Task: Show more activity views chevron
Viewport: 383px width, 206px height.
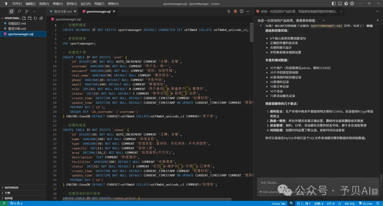Action: (34, 11)
